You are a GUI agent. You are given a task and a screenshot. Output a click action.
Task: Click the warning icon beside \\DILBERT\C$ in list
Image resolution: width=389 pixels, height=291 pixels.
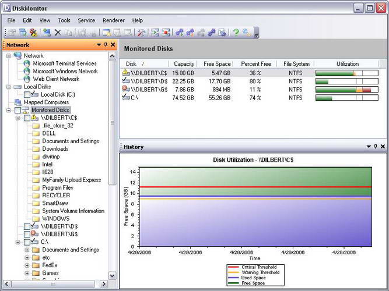pyautogui.click(x=125, y=73)
